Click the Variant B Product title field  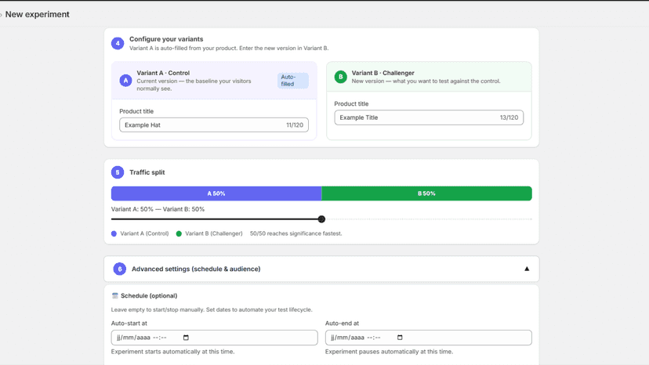pyautogui.click(x=429, y=117)
